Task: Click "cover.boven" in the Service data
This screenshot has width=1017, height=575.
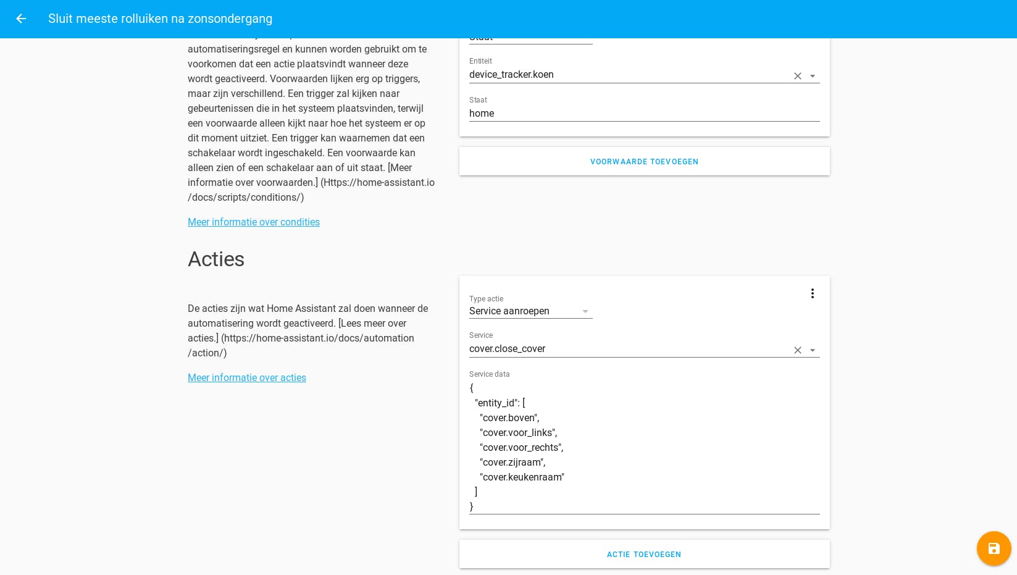Action: point(510,418)
